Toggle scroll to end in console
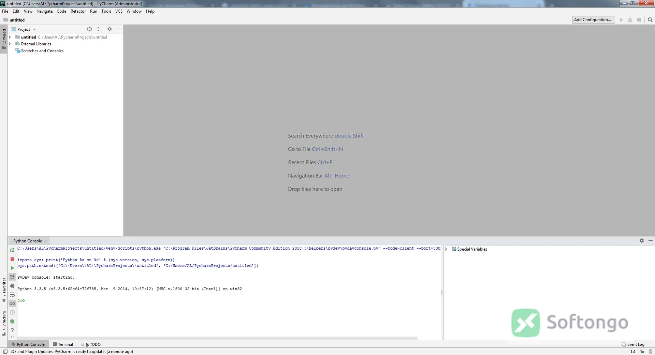655x355 pixels. pyautogui.click(x=12, y=277)
